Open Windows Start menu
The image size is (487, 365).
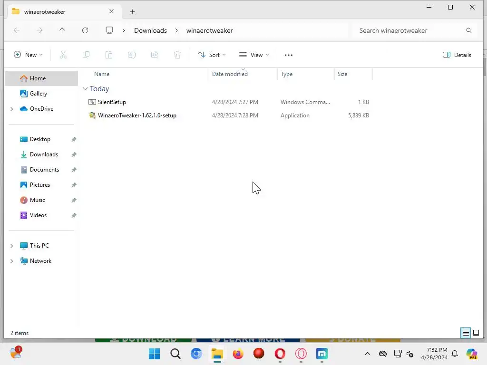click(155, 354)
